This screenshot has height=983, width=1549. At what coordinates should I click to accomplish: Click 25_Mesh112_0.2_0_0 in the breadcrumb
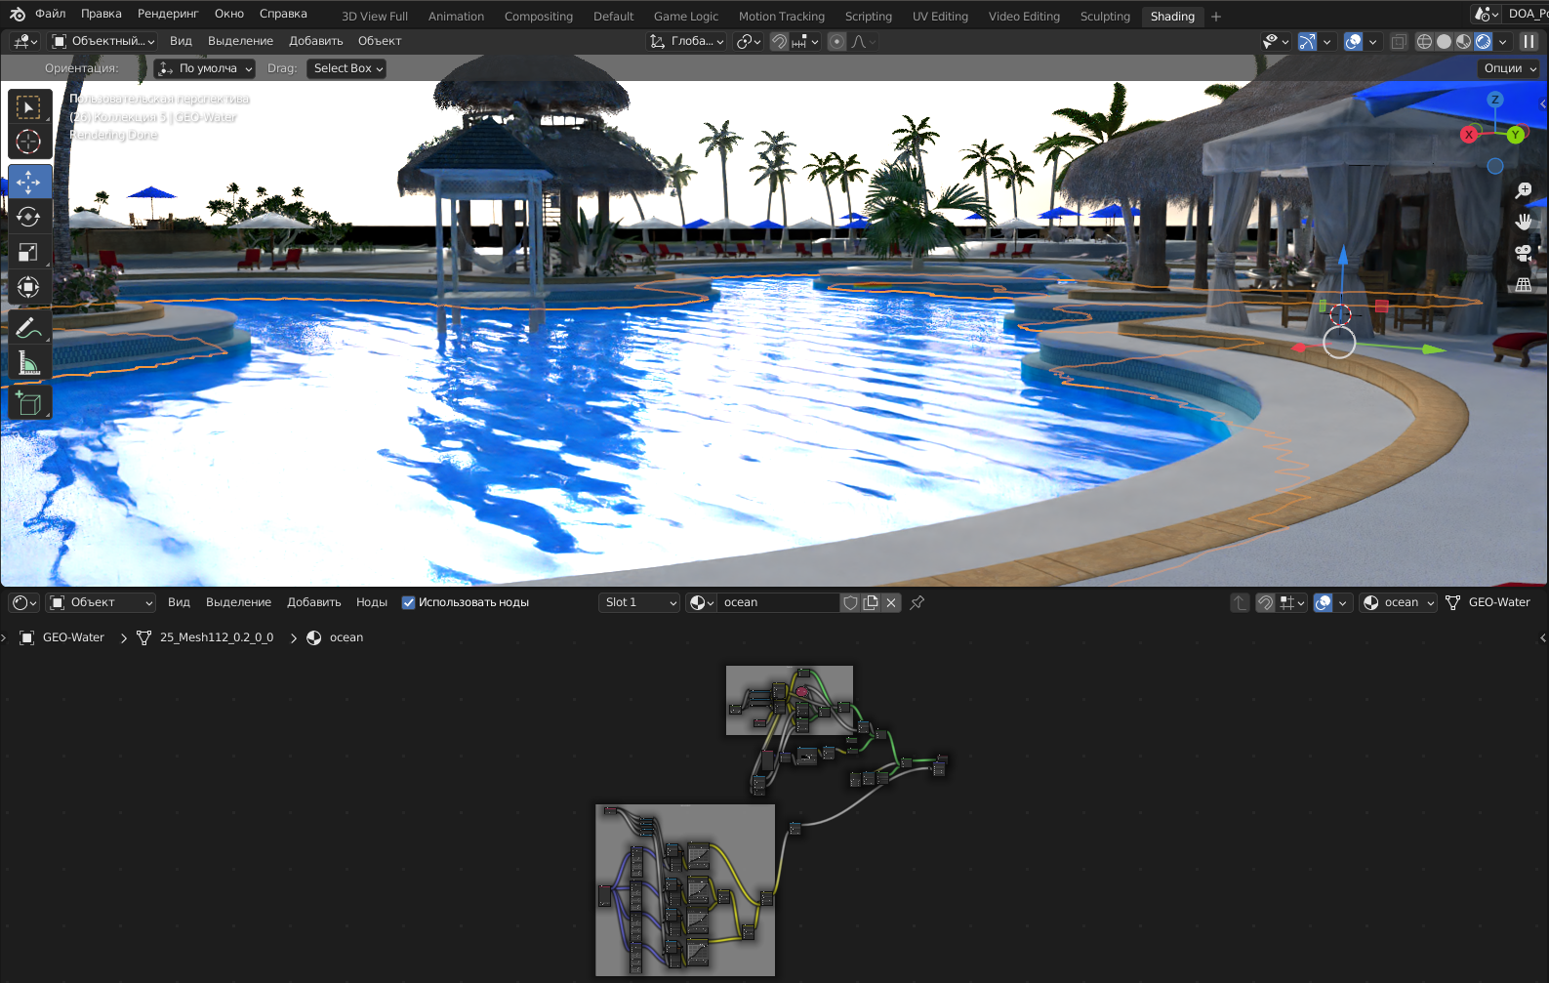click(x=217, y=638)
